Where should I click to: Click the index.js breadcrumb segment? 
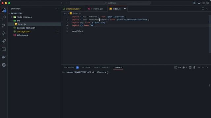77,13
